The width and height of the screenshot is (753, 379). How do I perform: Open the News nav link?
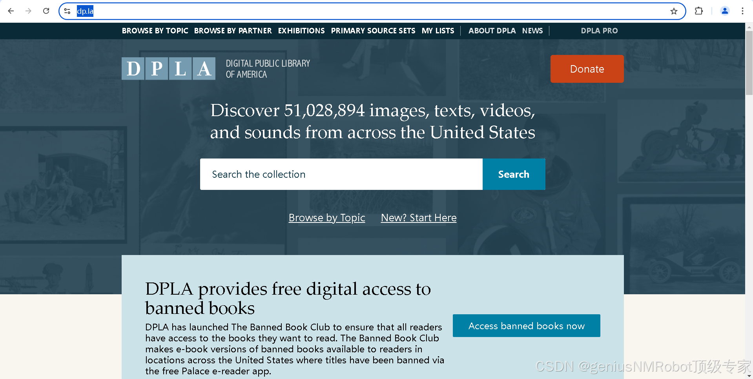[532, 31]
